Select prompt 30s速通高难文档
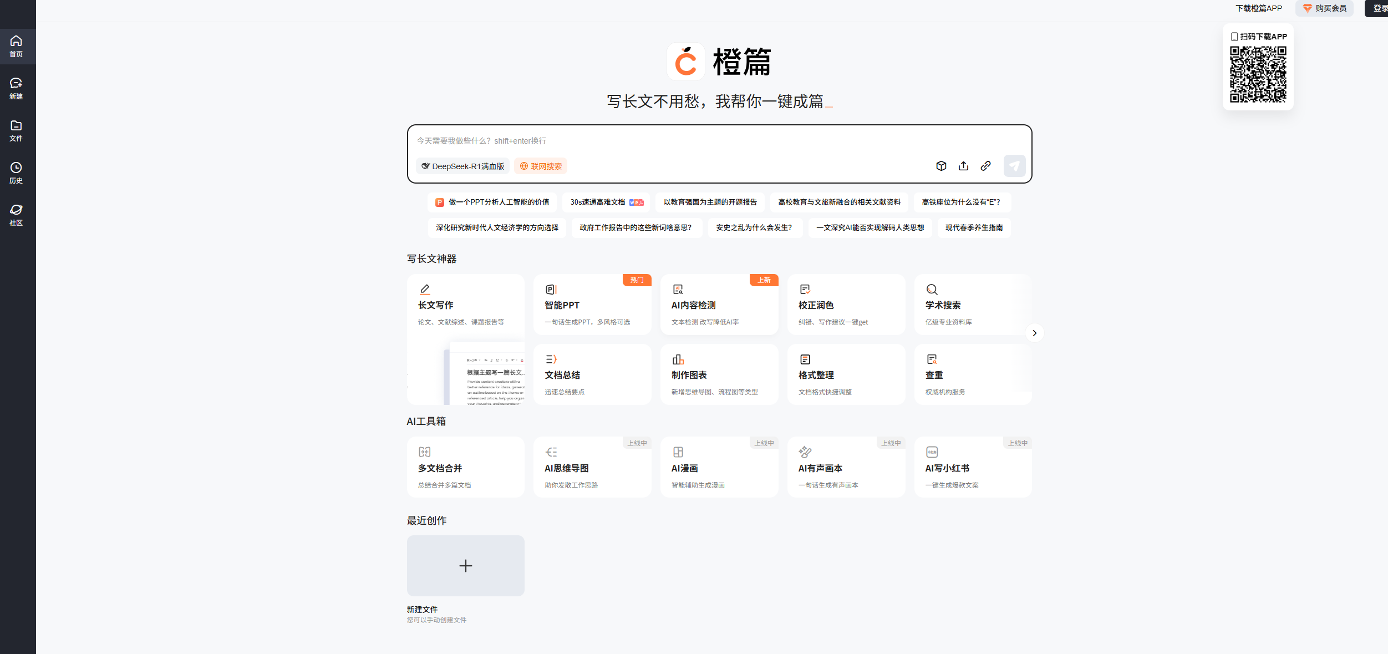Screen dimensions: 1388x654 (607, 202)
